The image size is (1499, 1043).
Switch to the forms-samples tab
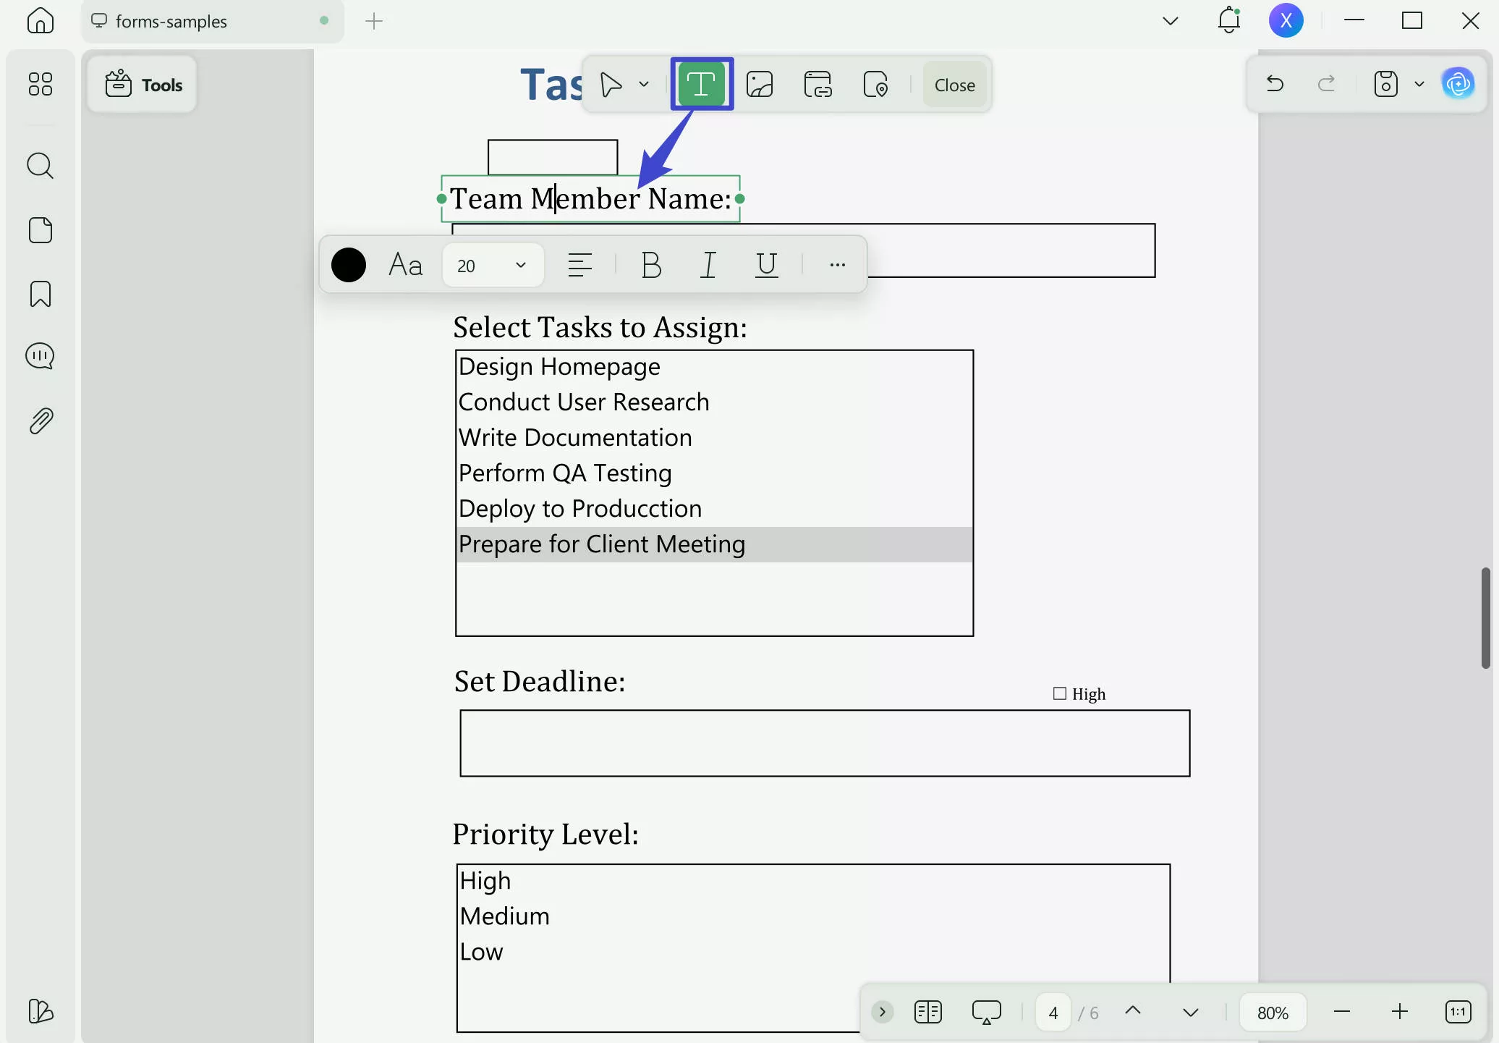click(x=171, y=22)
